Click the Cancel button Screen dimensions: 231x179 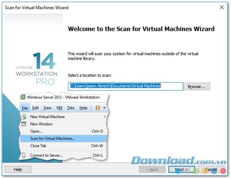point(211,169)
